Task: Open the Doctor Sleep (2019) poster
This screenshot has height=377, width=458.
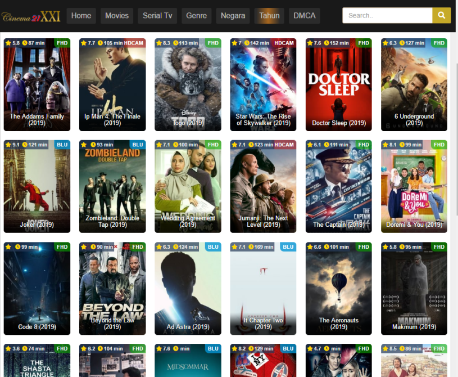Action: pyautogui.click(x=339, y=84)
